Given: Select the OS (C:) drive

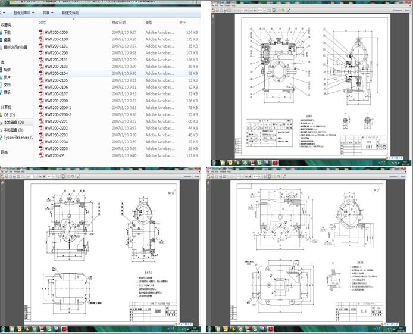Looking at the screenshot, I should [10, 114].
